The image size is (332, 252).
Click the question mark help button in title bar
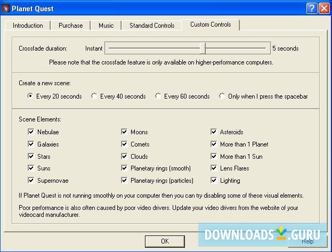[x=312, y=9]
